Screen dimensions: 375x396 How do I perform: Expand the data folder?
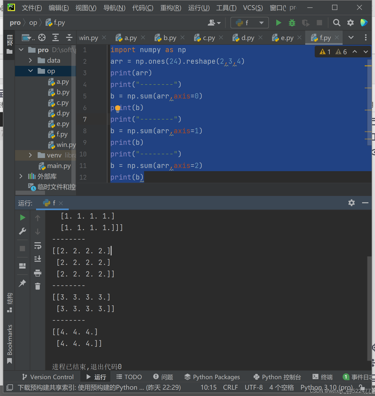click(30, 60)
